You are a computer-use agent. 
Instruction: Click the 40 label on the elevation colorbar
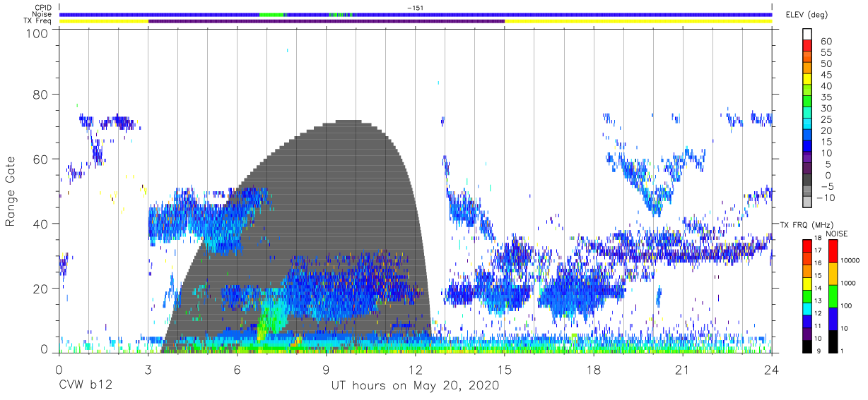pyautogui.click(x=826, y=86)
